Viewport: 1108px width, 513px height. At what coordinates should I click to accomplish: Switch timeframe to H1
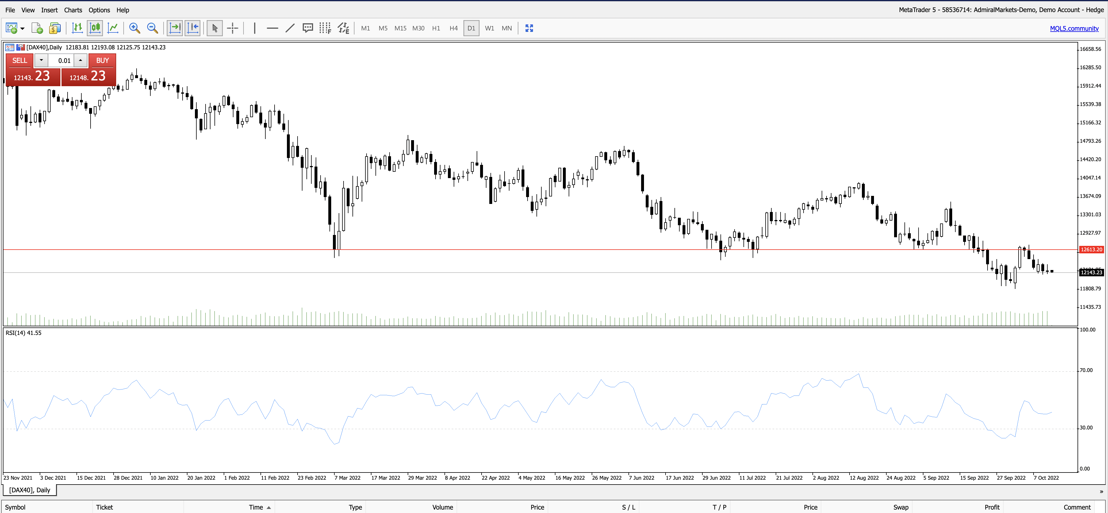click(x=436, y=28)
